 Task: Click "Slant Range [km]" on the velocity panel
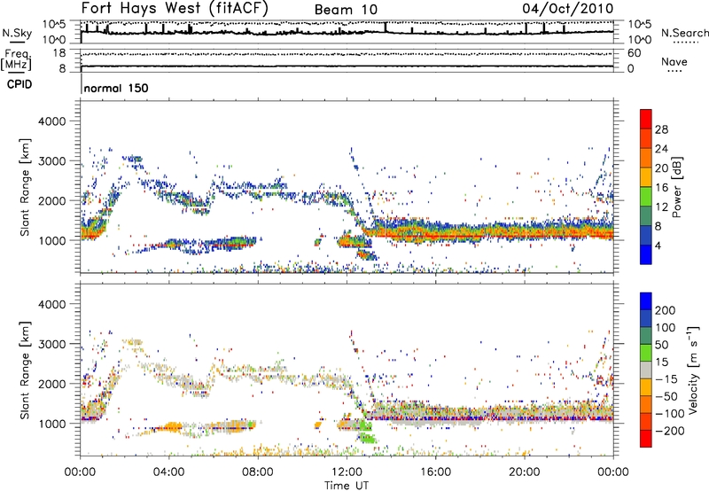coord(25,370)
